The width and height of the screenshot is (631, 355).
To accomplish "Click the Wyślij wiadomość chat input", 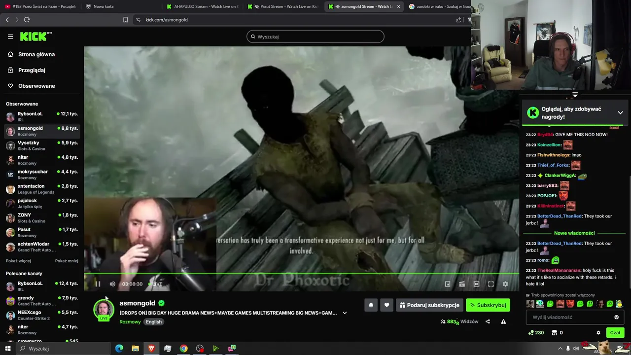I will pos(574,318).
